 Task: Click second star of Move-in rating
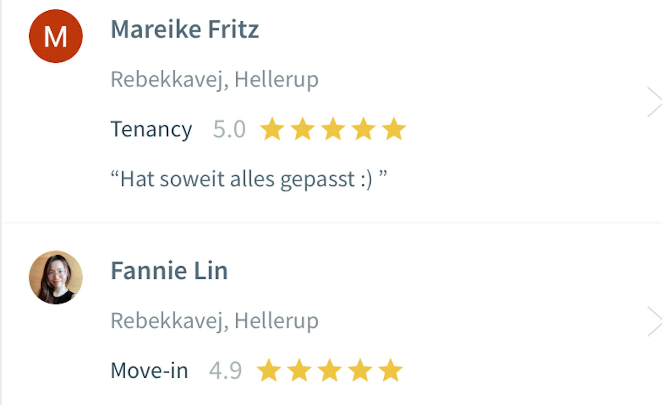pos(299,370)
